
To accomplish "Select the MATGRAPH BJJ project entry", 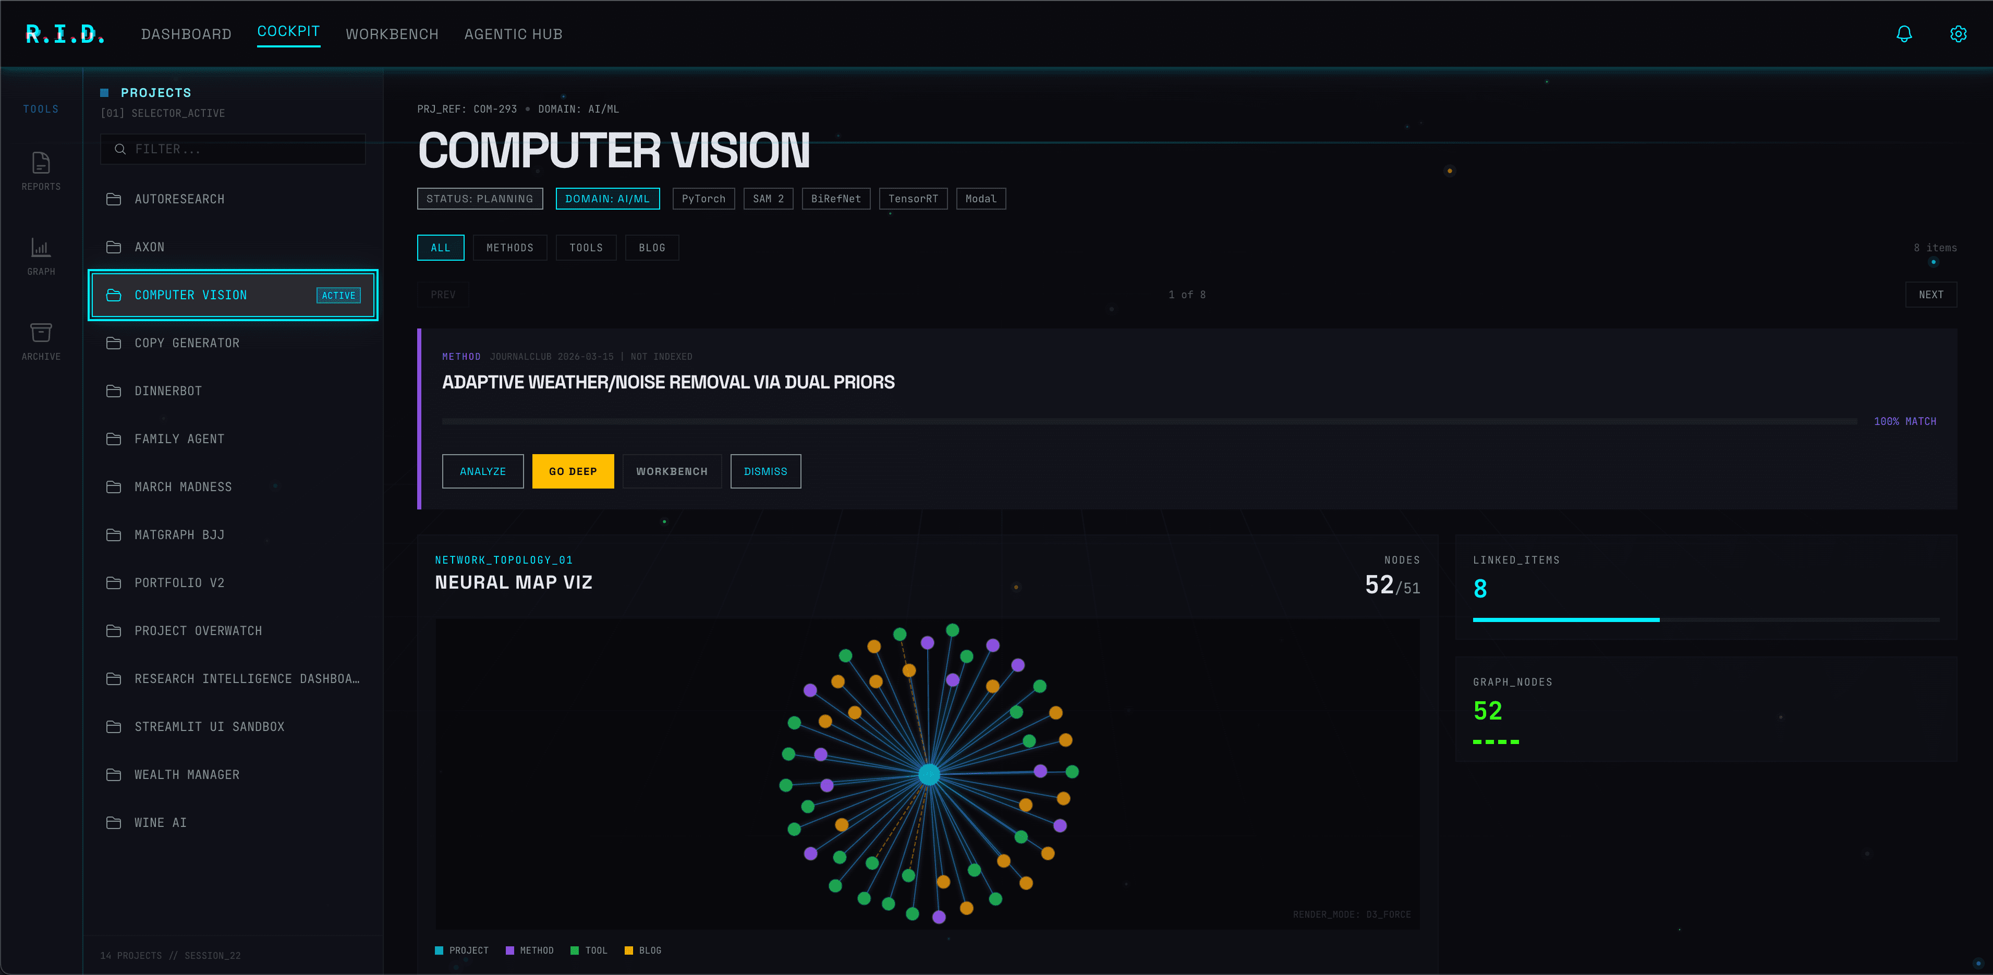I will (179, 535).
